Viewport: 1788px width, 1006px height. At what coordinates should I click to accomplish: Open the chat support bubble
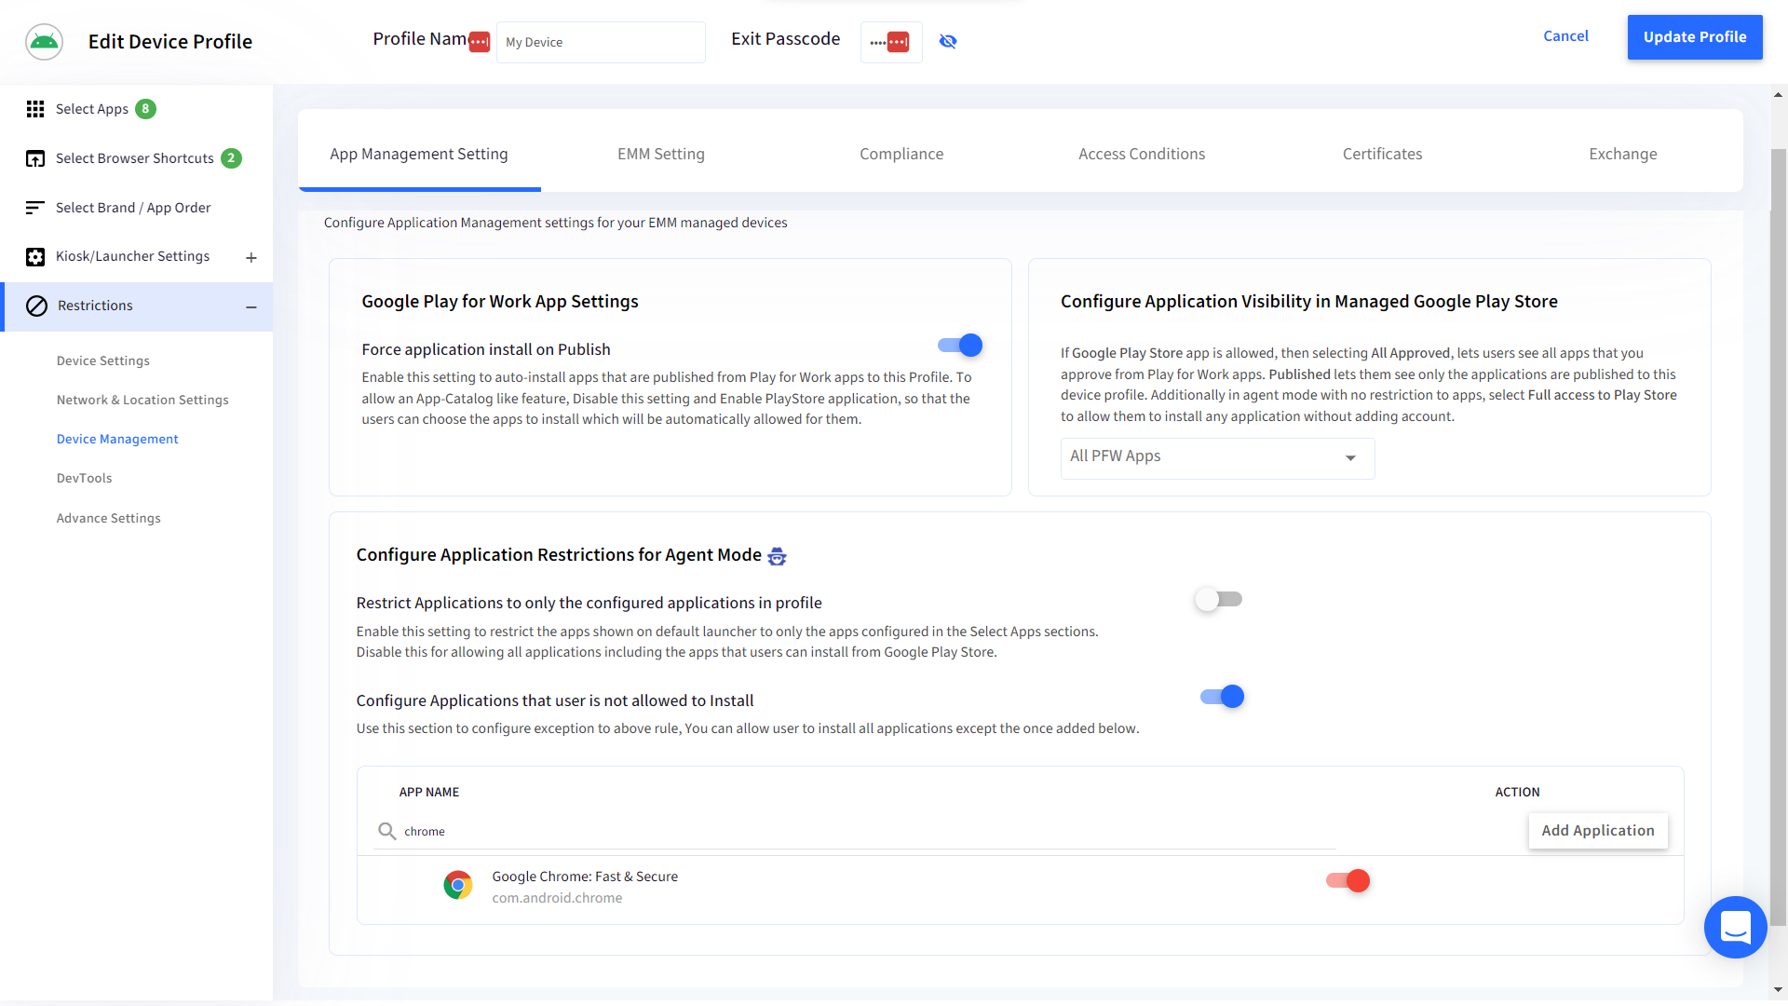[x=1734, y=927]
